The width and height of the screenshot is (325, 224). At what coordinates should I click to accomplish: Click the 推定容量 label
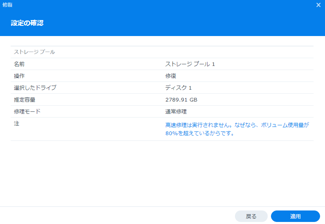[x=25, y=100]
